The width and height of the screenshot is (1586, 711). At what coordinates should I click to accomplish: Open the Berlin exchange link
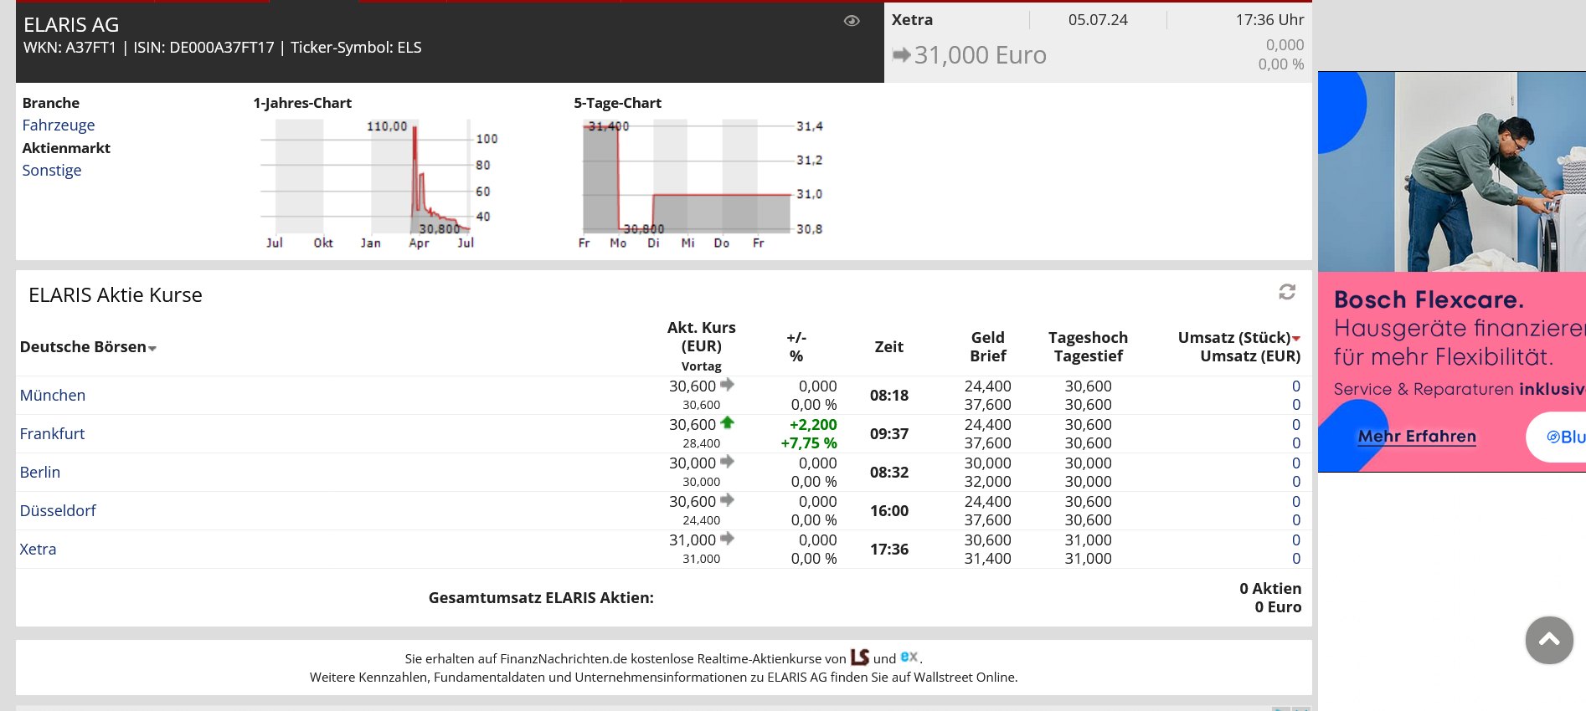(x=40, y=473)
